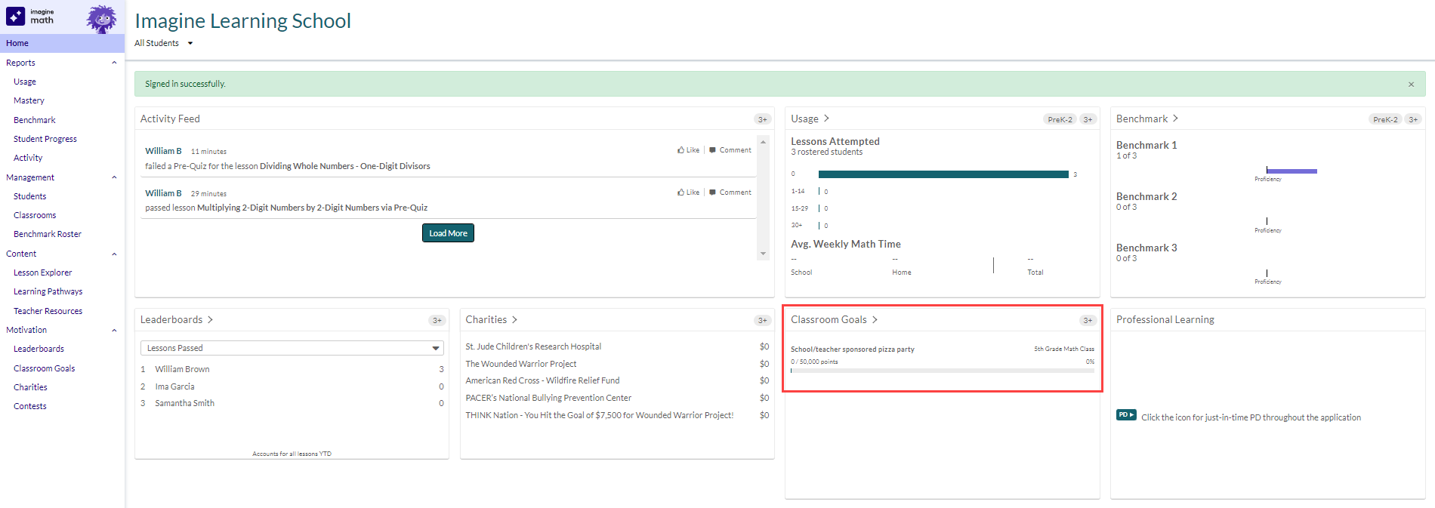Screen dimensions: 1435x508
Task: Open Leaderboards from the sidebar
Action: 39,349
